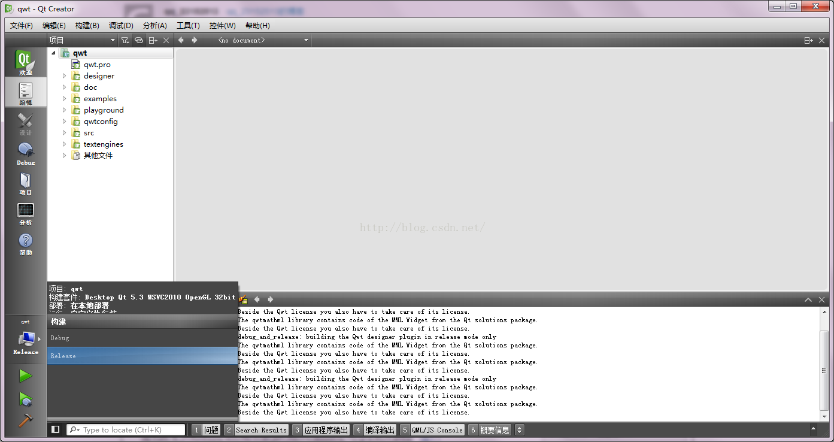Go forward in editor history
The height and width of the screenshot is (442, 834).
[x=195, y=40]
